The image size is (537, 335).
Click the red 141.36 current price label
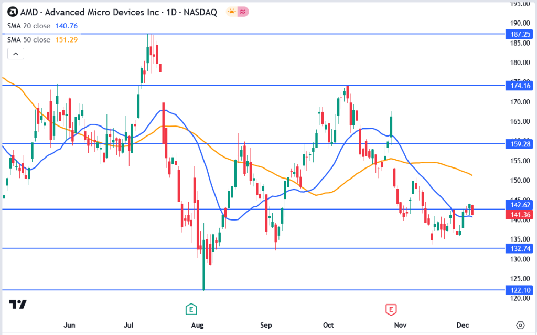(518, 215)
